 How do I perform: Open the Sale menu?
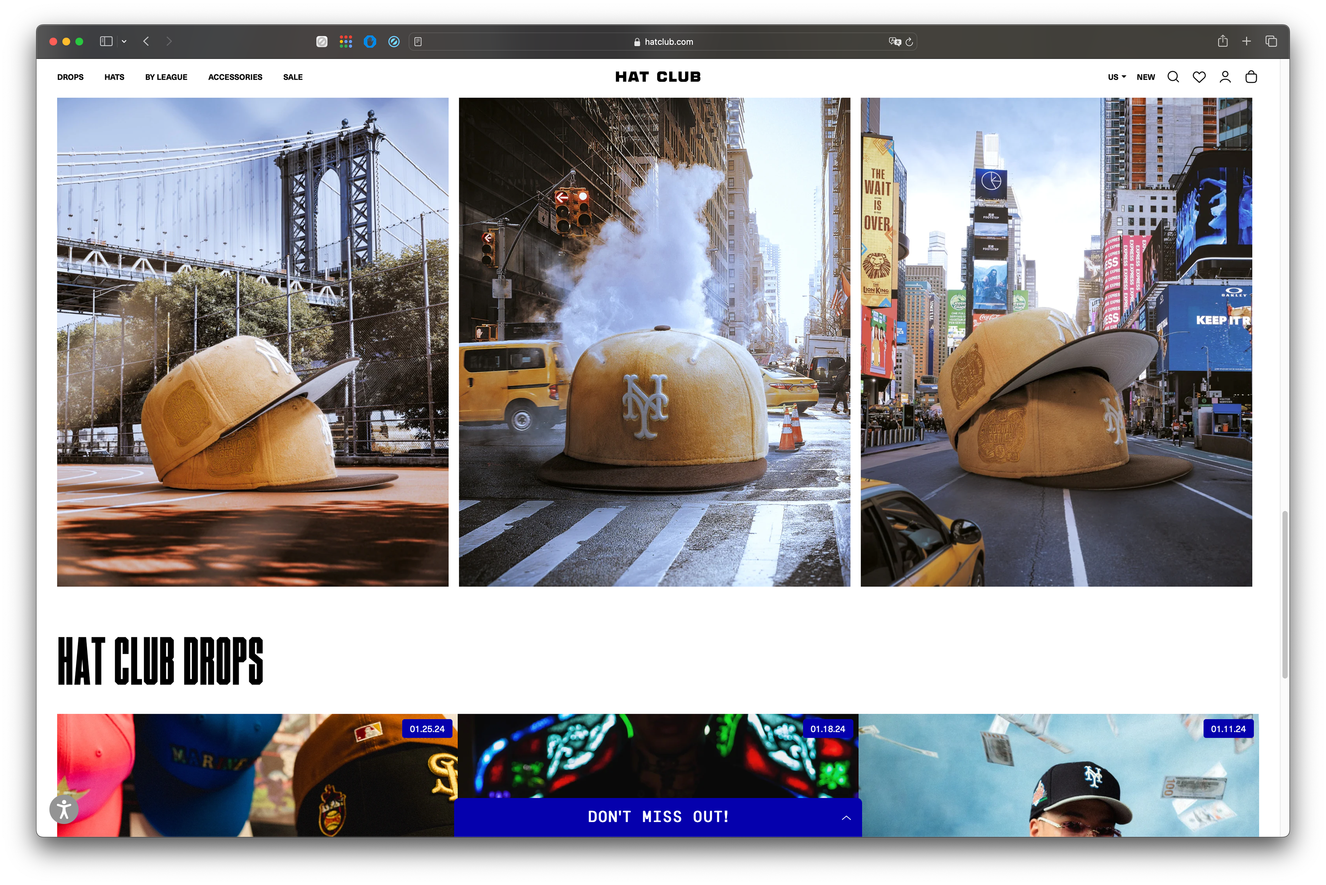pyautogui.click(x=292, y=77)
